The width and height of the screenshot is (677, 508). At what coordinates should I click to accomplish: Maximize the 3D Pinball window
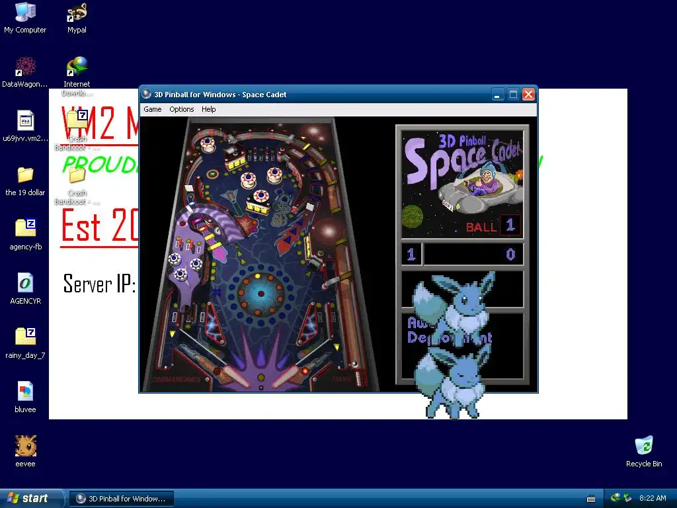(513, 94)
